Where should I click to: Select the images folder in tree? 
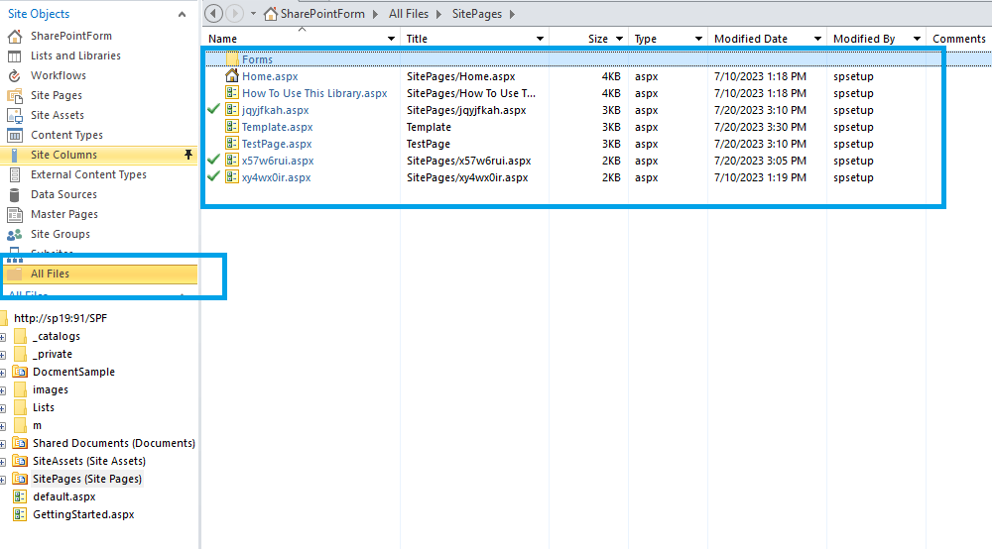click(x=50, y=389)
